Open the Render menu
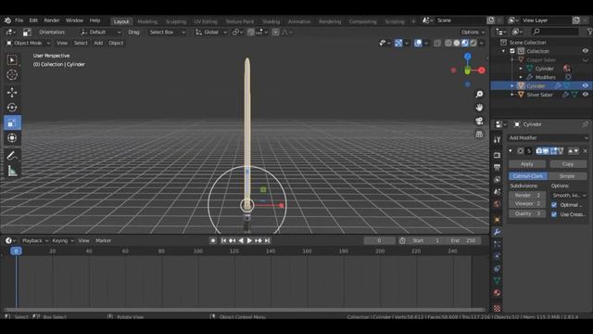The image size is (593, 334). coord(52,20)
